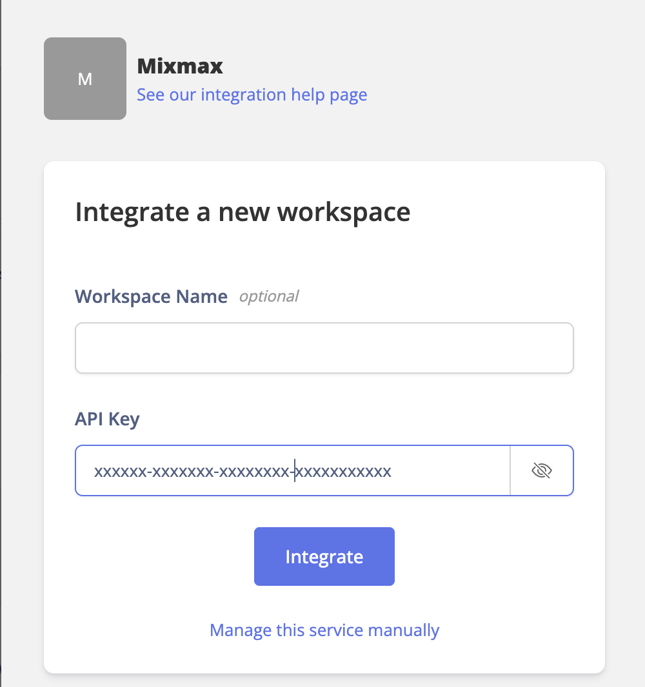Click the Integrate button

point(324,556)
